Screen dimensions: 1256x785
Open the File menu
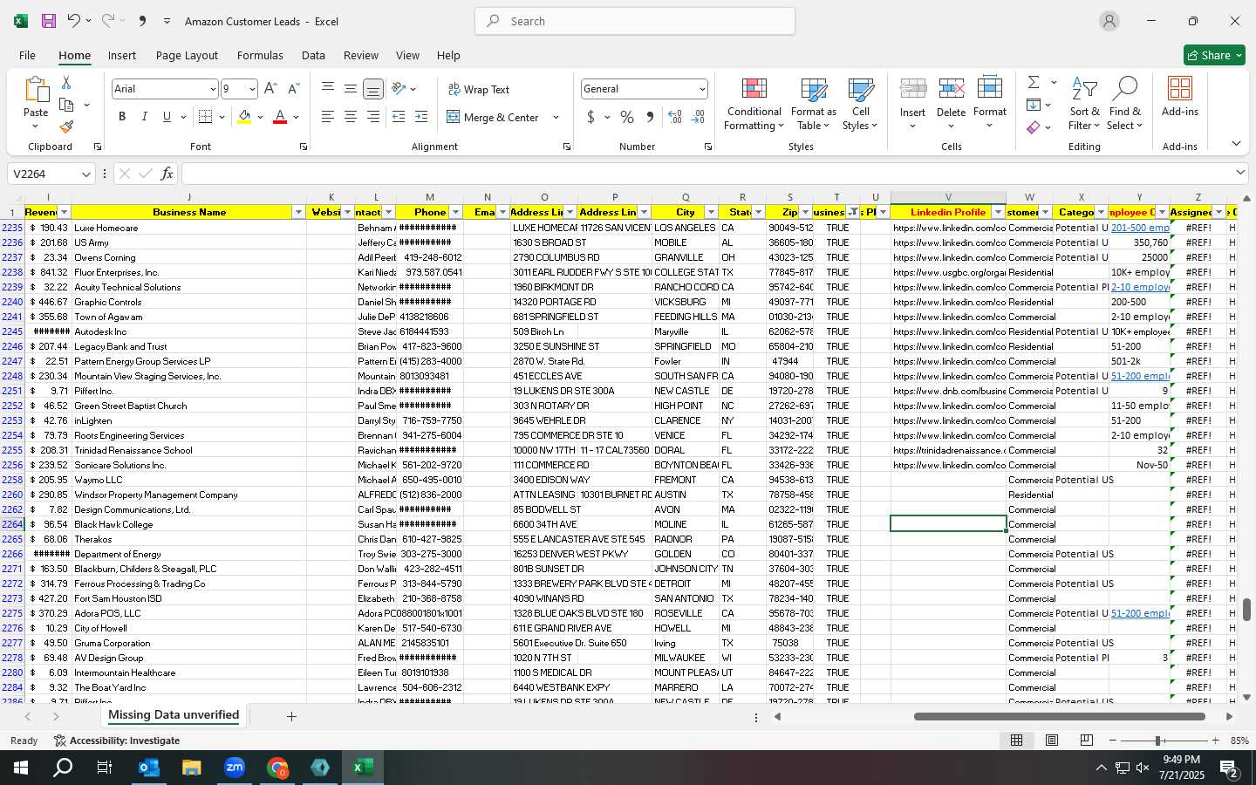pyautogui.click(x=27, y=55)
